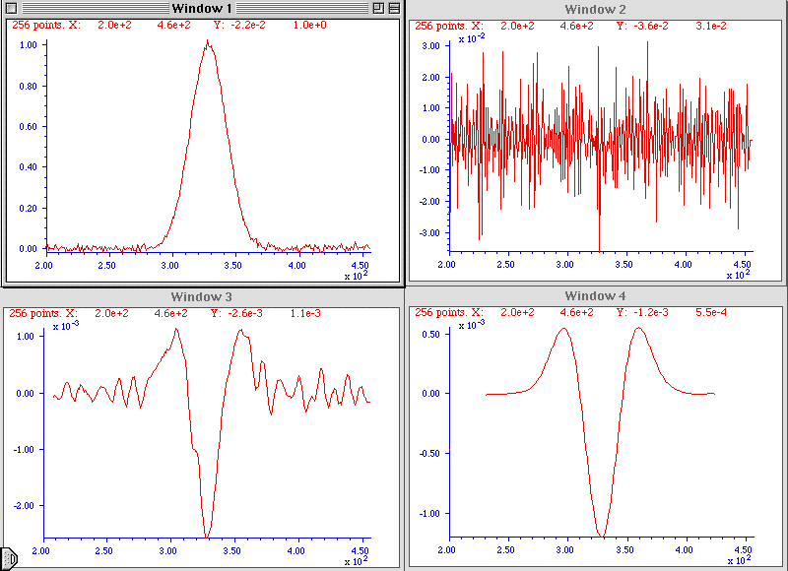Viewport: 788px width, 571px height.
Task: Activate Window 2 by its title
Action: pos(597,9)
